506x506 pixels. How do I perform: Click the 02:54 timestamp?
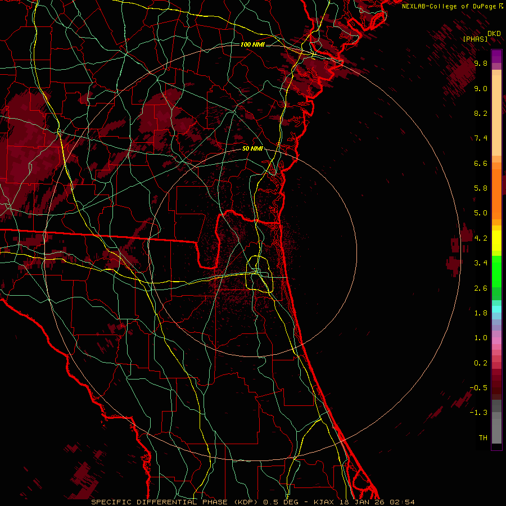click(402, 502)
